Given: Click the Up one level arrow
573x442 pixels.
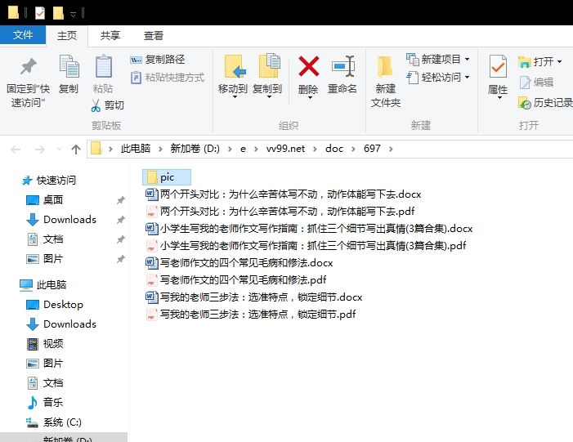Looking at the screenshot, I should tap(76, 149).
